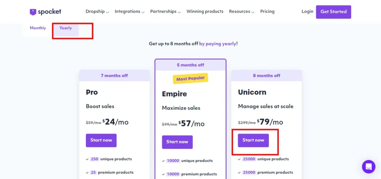Go to Winning products page
This screenshot has width=381, height=179.
205,12
